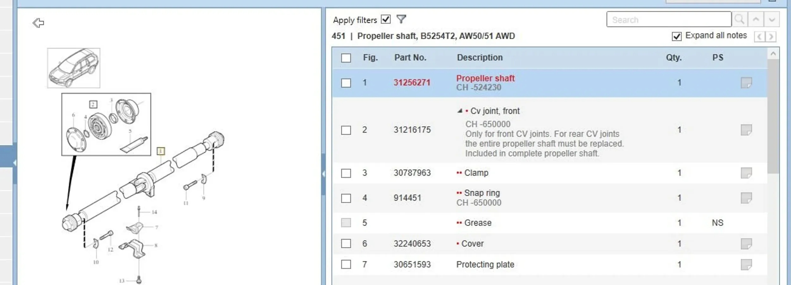
Task: Sort by the Fig. column header
Action: (370, 57)
